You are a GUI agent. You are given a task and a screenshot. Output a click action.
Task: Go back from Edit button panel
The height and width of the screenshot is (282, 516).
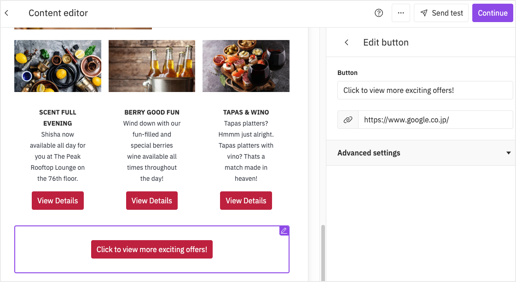pos(347,42)
